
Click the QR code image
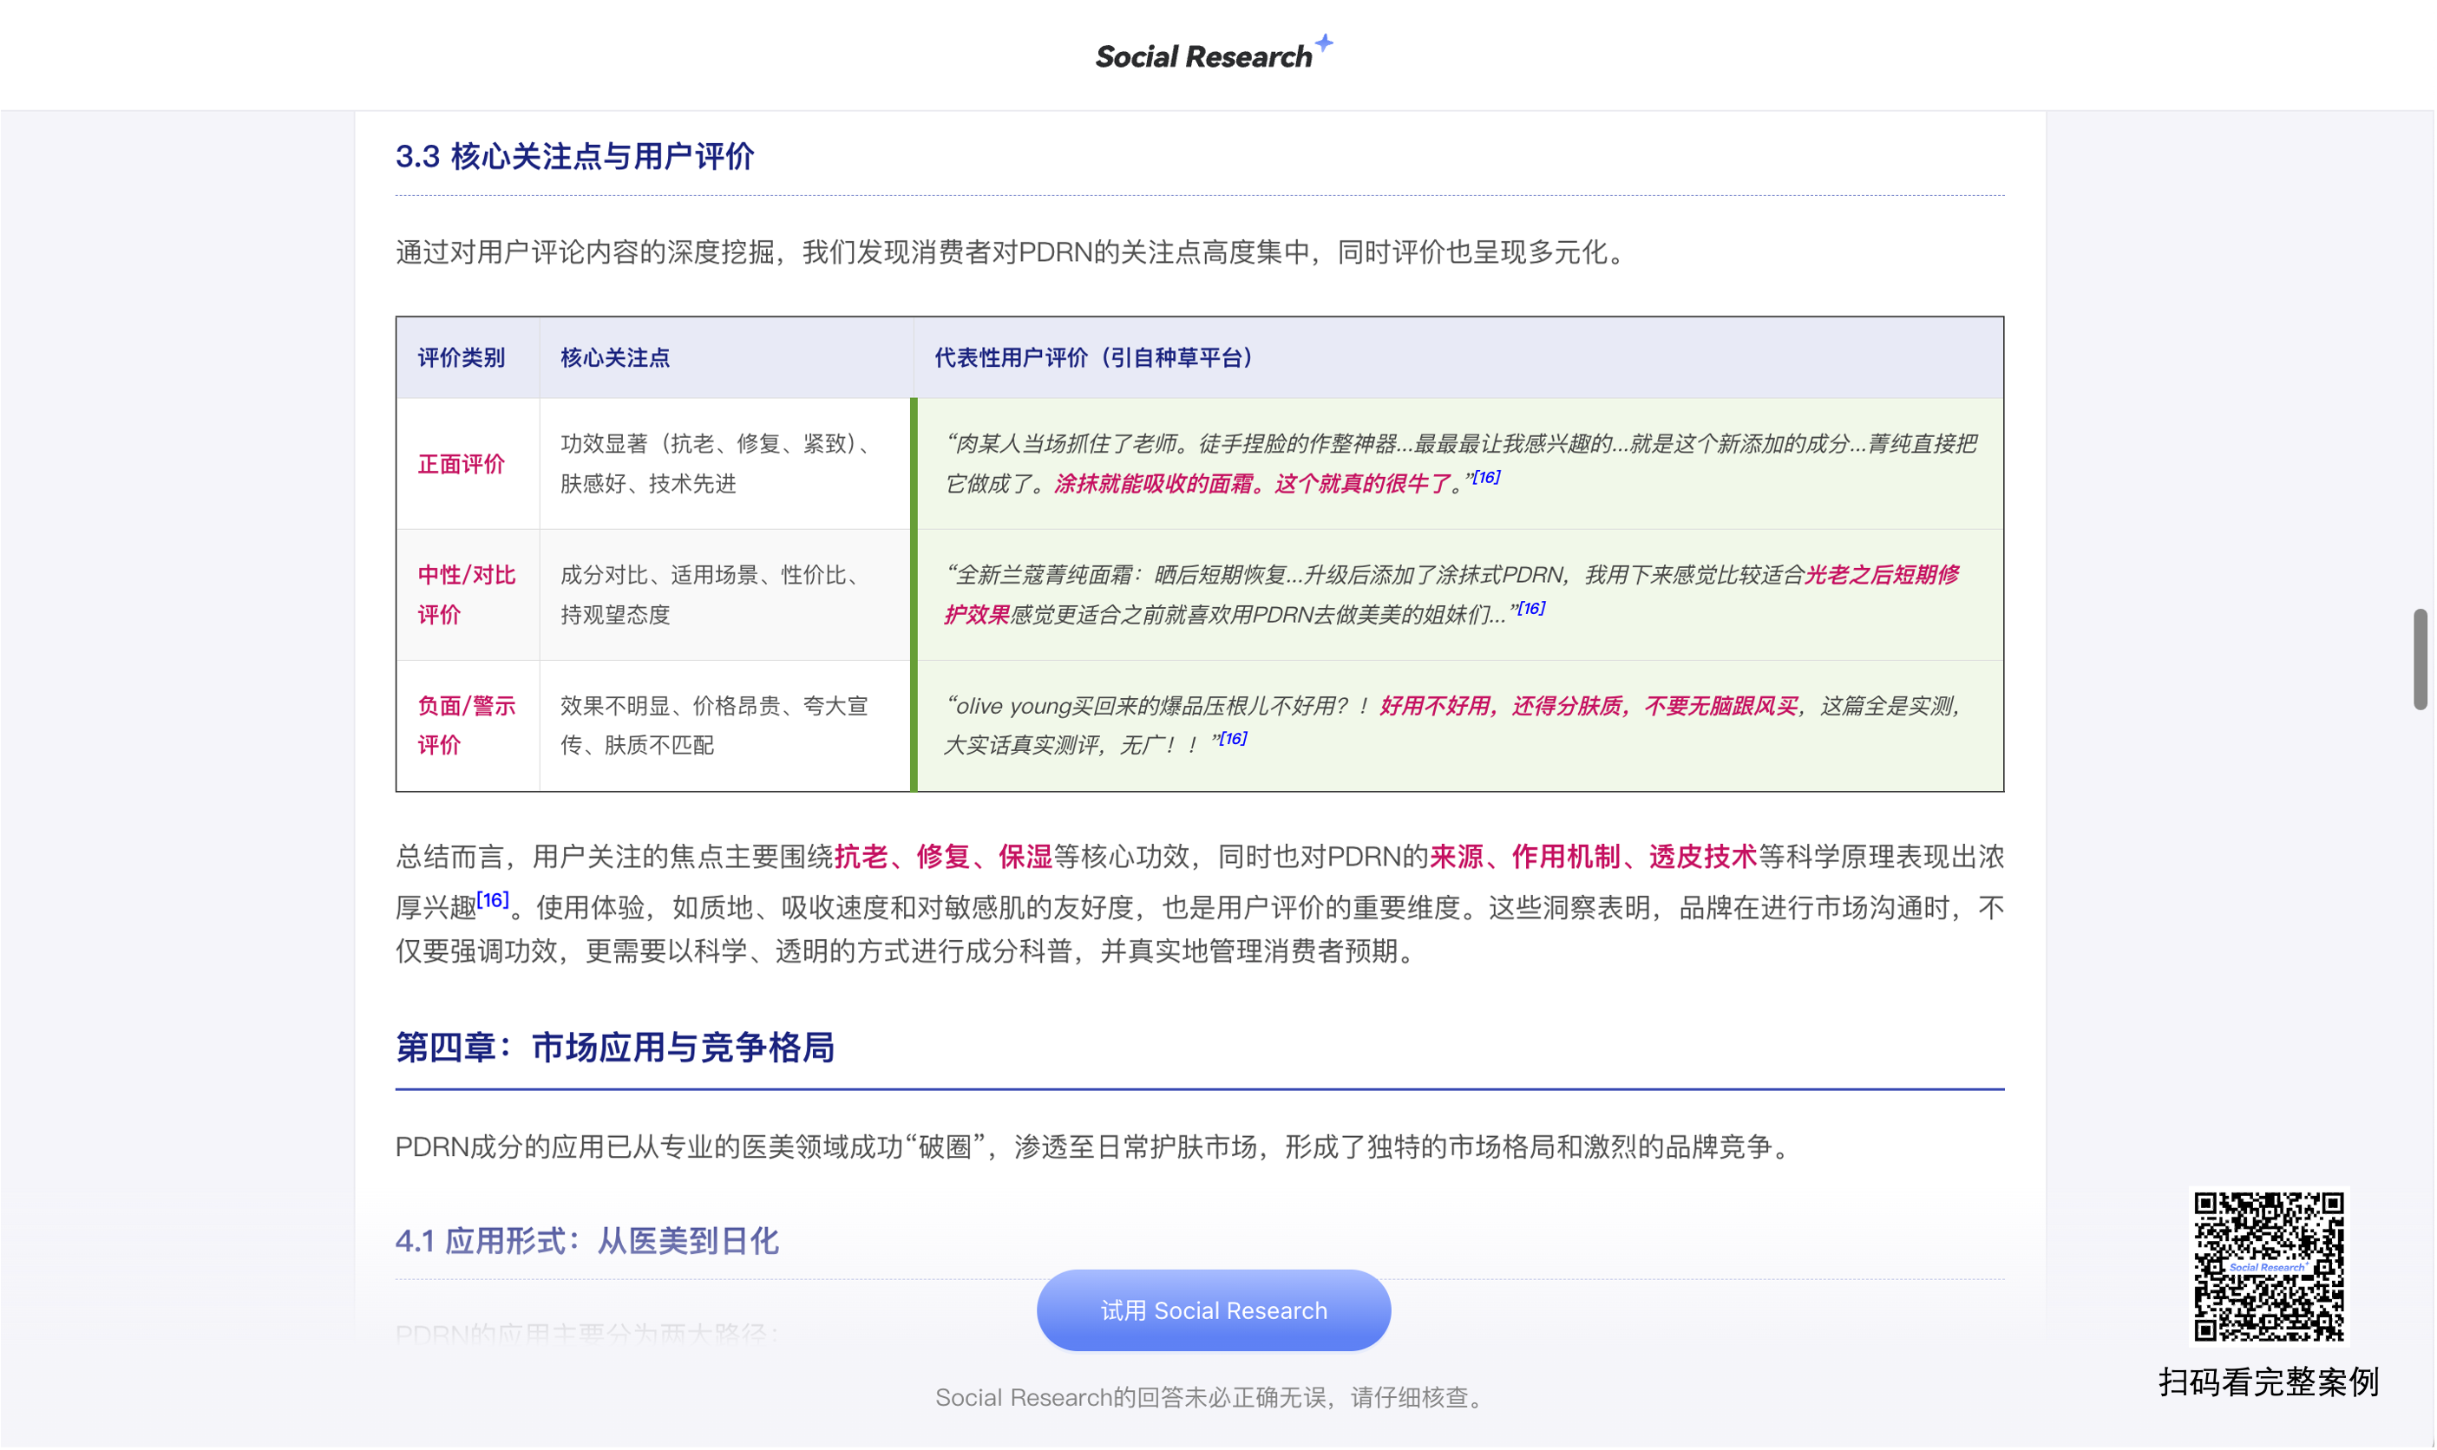[2270, 1267]
